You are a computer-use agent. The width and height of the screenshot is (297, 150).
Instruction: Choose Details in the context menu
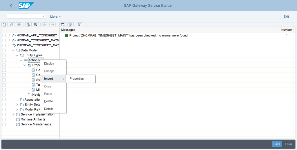pyautogui.click(x=53, y=109)
